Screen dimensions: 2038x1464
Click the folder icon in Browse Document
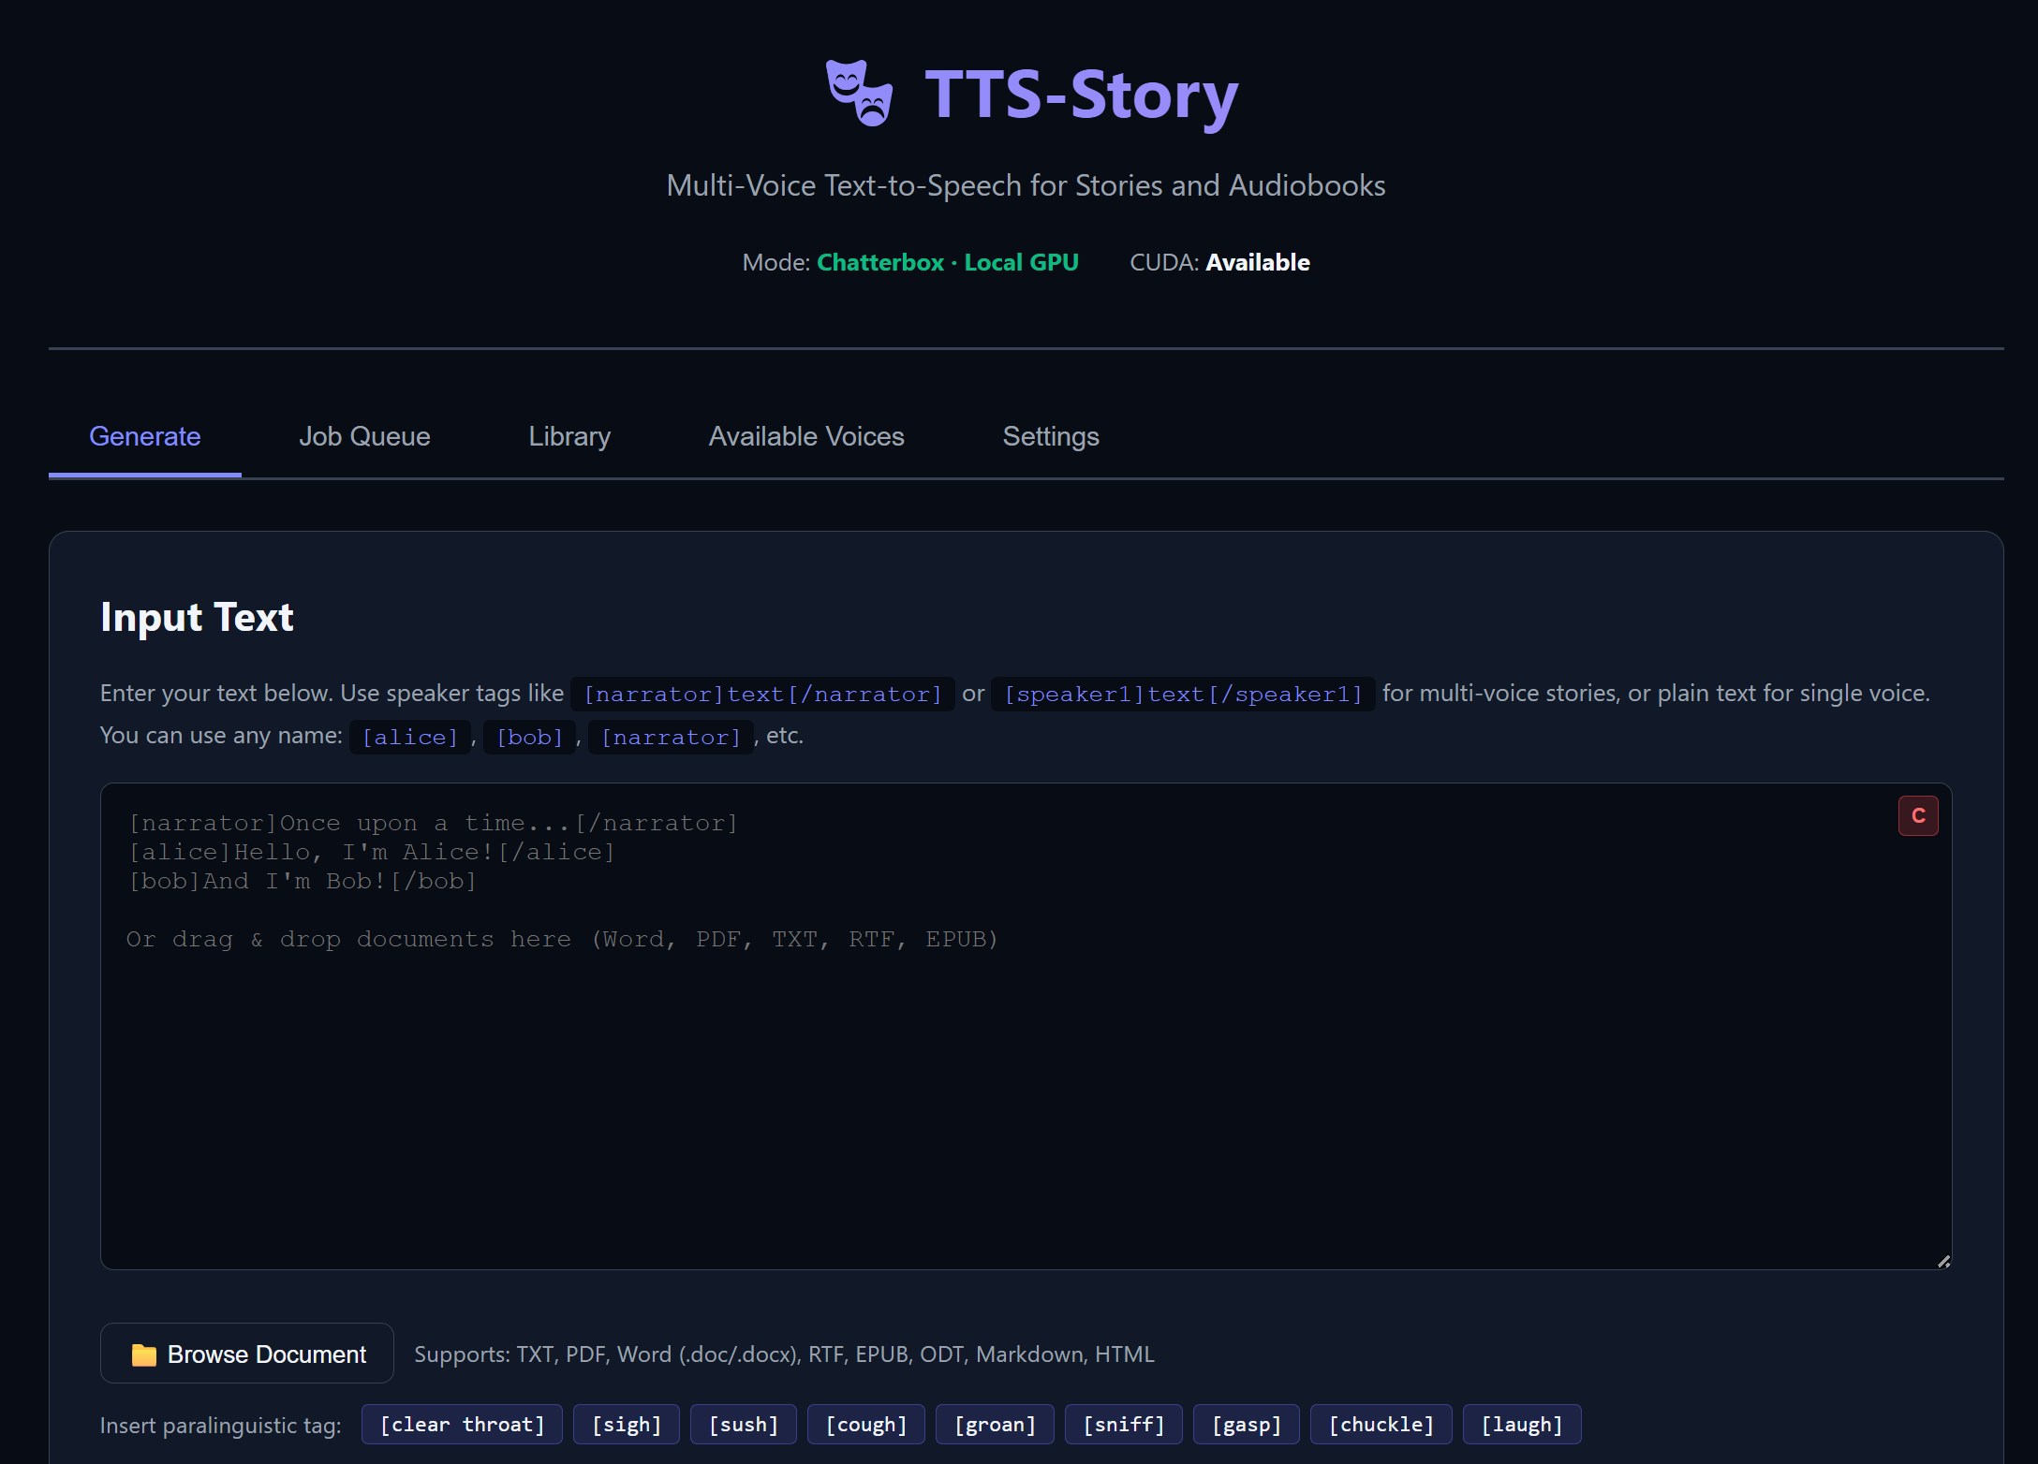coord(144,1354)
